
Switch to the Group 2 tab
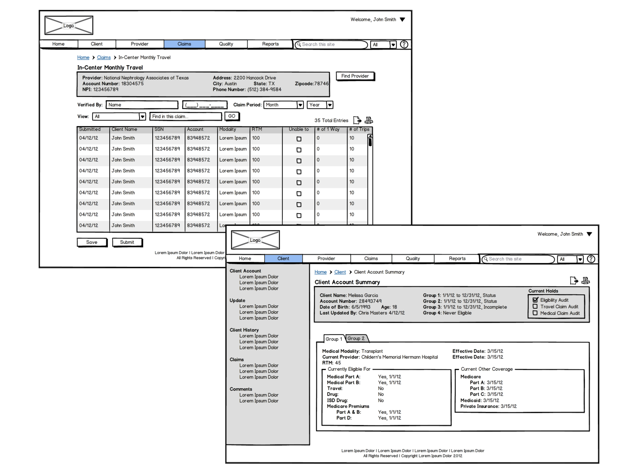[356, 338]
